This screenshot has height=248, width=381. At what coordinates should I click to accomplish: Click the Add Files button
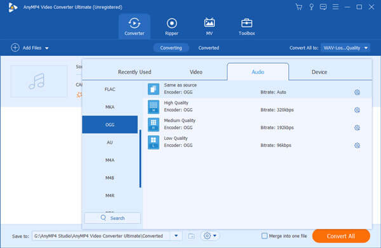click(x=30, y=48)
